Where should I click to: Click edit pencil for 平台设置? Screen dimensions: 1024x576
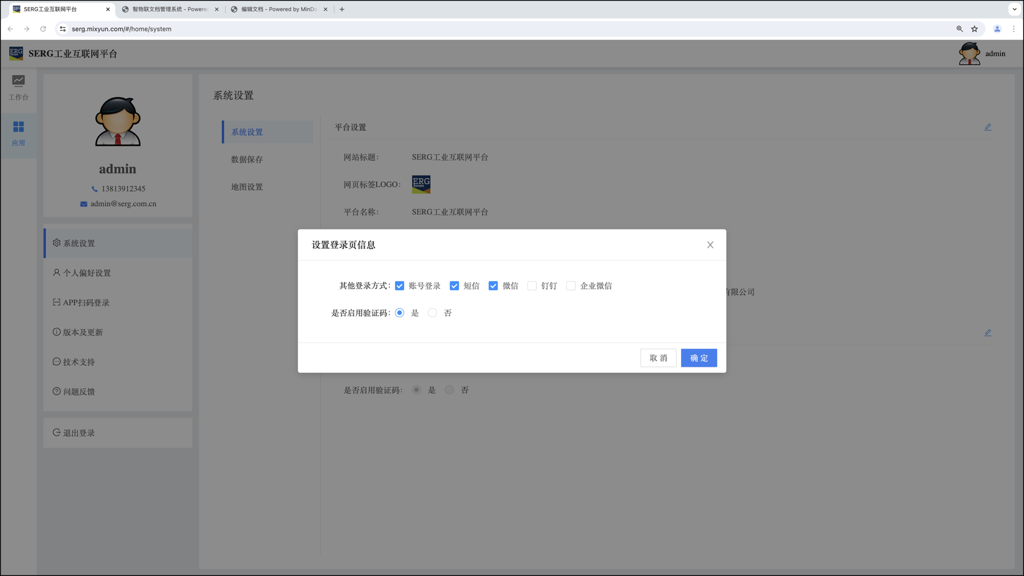click(988, 127)
